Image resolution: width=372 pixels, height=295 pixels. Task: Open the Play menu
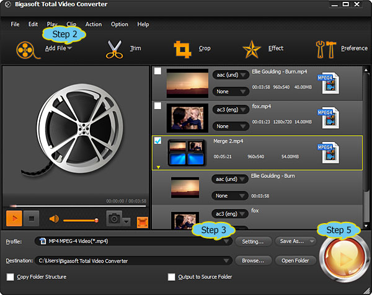pyautogui.click(x=52, y=24)
